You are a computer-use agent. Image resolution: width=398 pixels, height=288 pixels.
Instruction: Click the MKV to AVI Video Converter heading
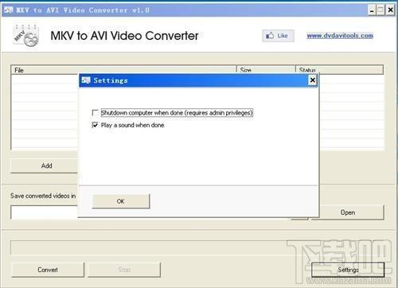(124, 36)
